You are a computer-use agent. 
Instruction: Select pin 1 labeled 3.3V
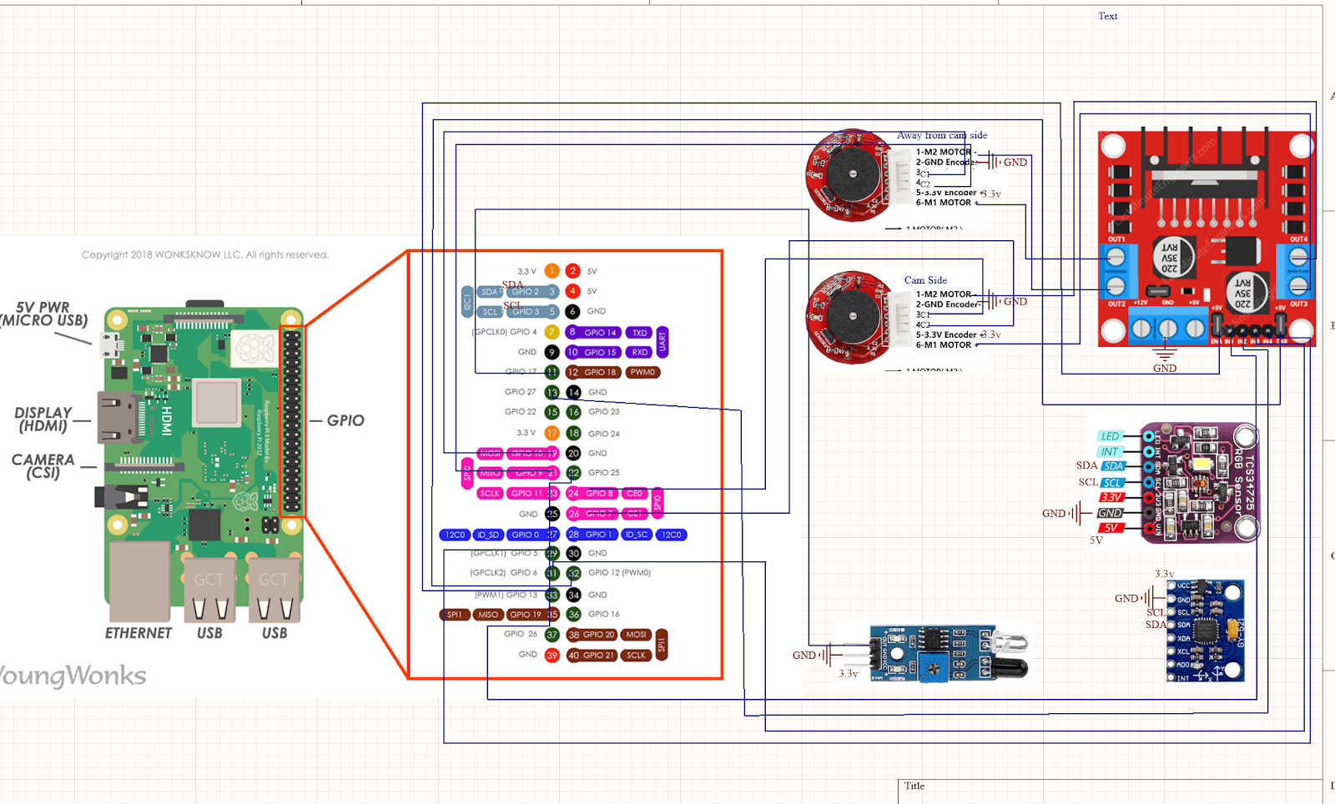[551, 270]
